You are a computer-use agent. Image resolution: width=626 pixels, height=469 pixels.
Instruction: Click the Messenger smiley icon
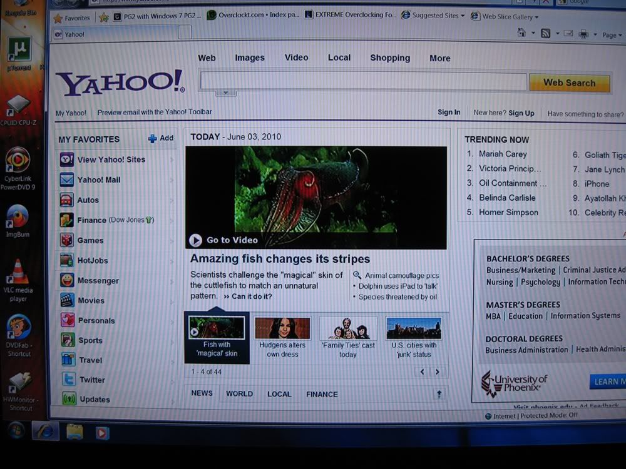pos(67,280)
